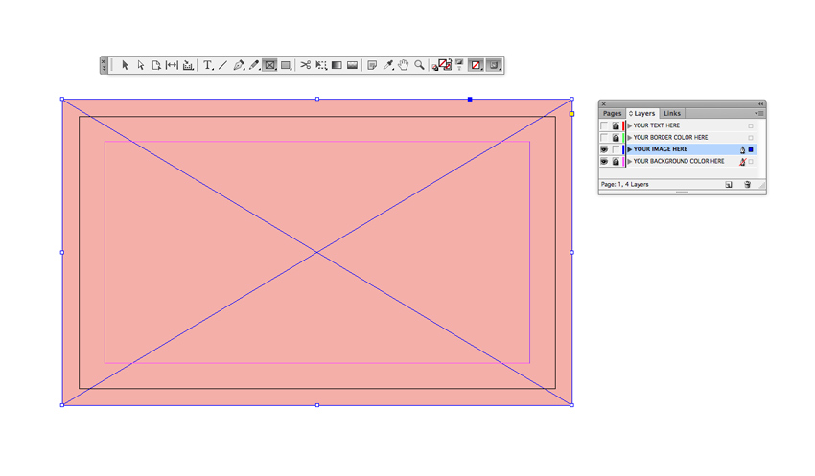
Task: Create a new layer in Layers panel
Action: point(729,184)
